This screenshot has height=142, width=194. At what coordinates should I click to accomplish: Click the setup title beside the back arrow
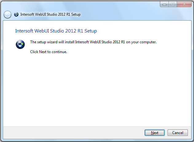pyautogui.click(x=50, y=14)
